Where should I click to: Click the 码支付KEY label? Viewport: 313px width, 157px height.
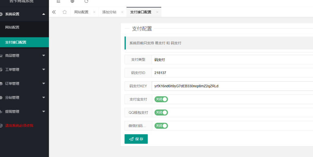(138, 86)
